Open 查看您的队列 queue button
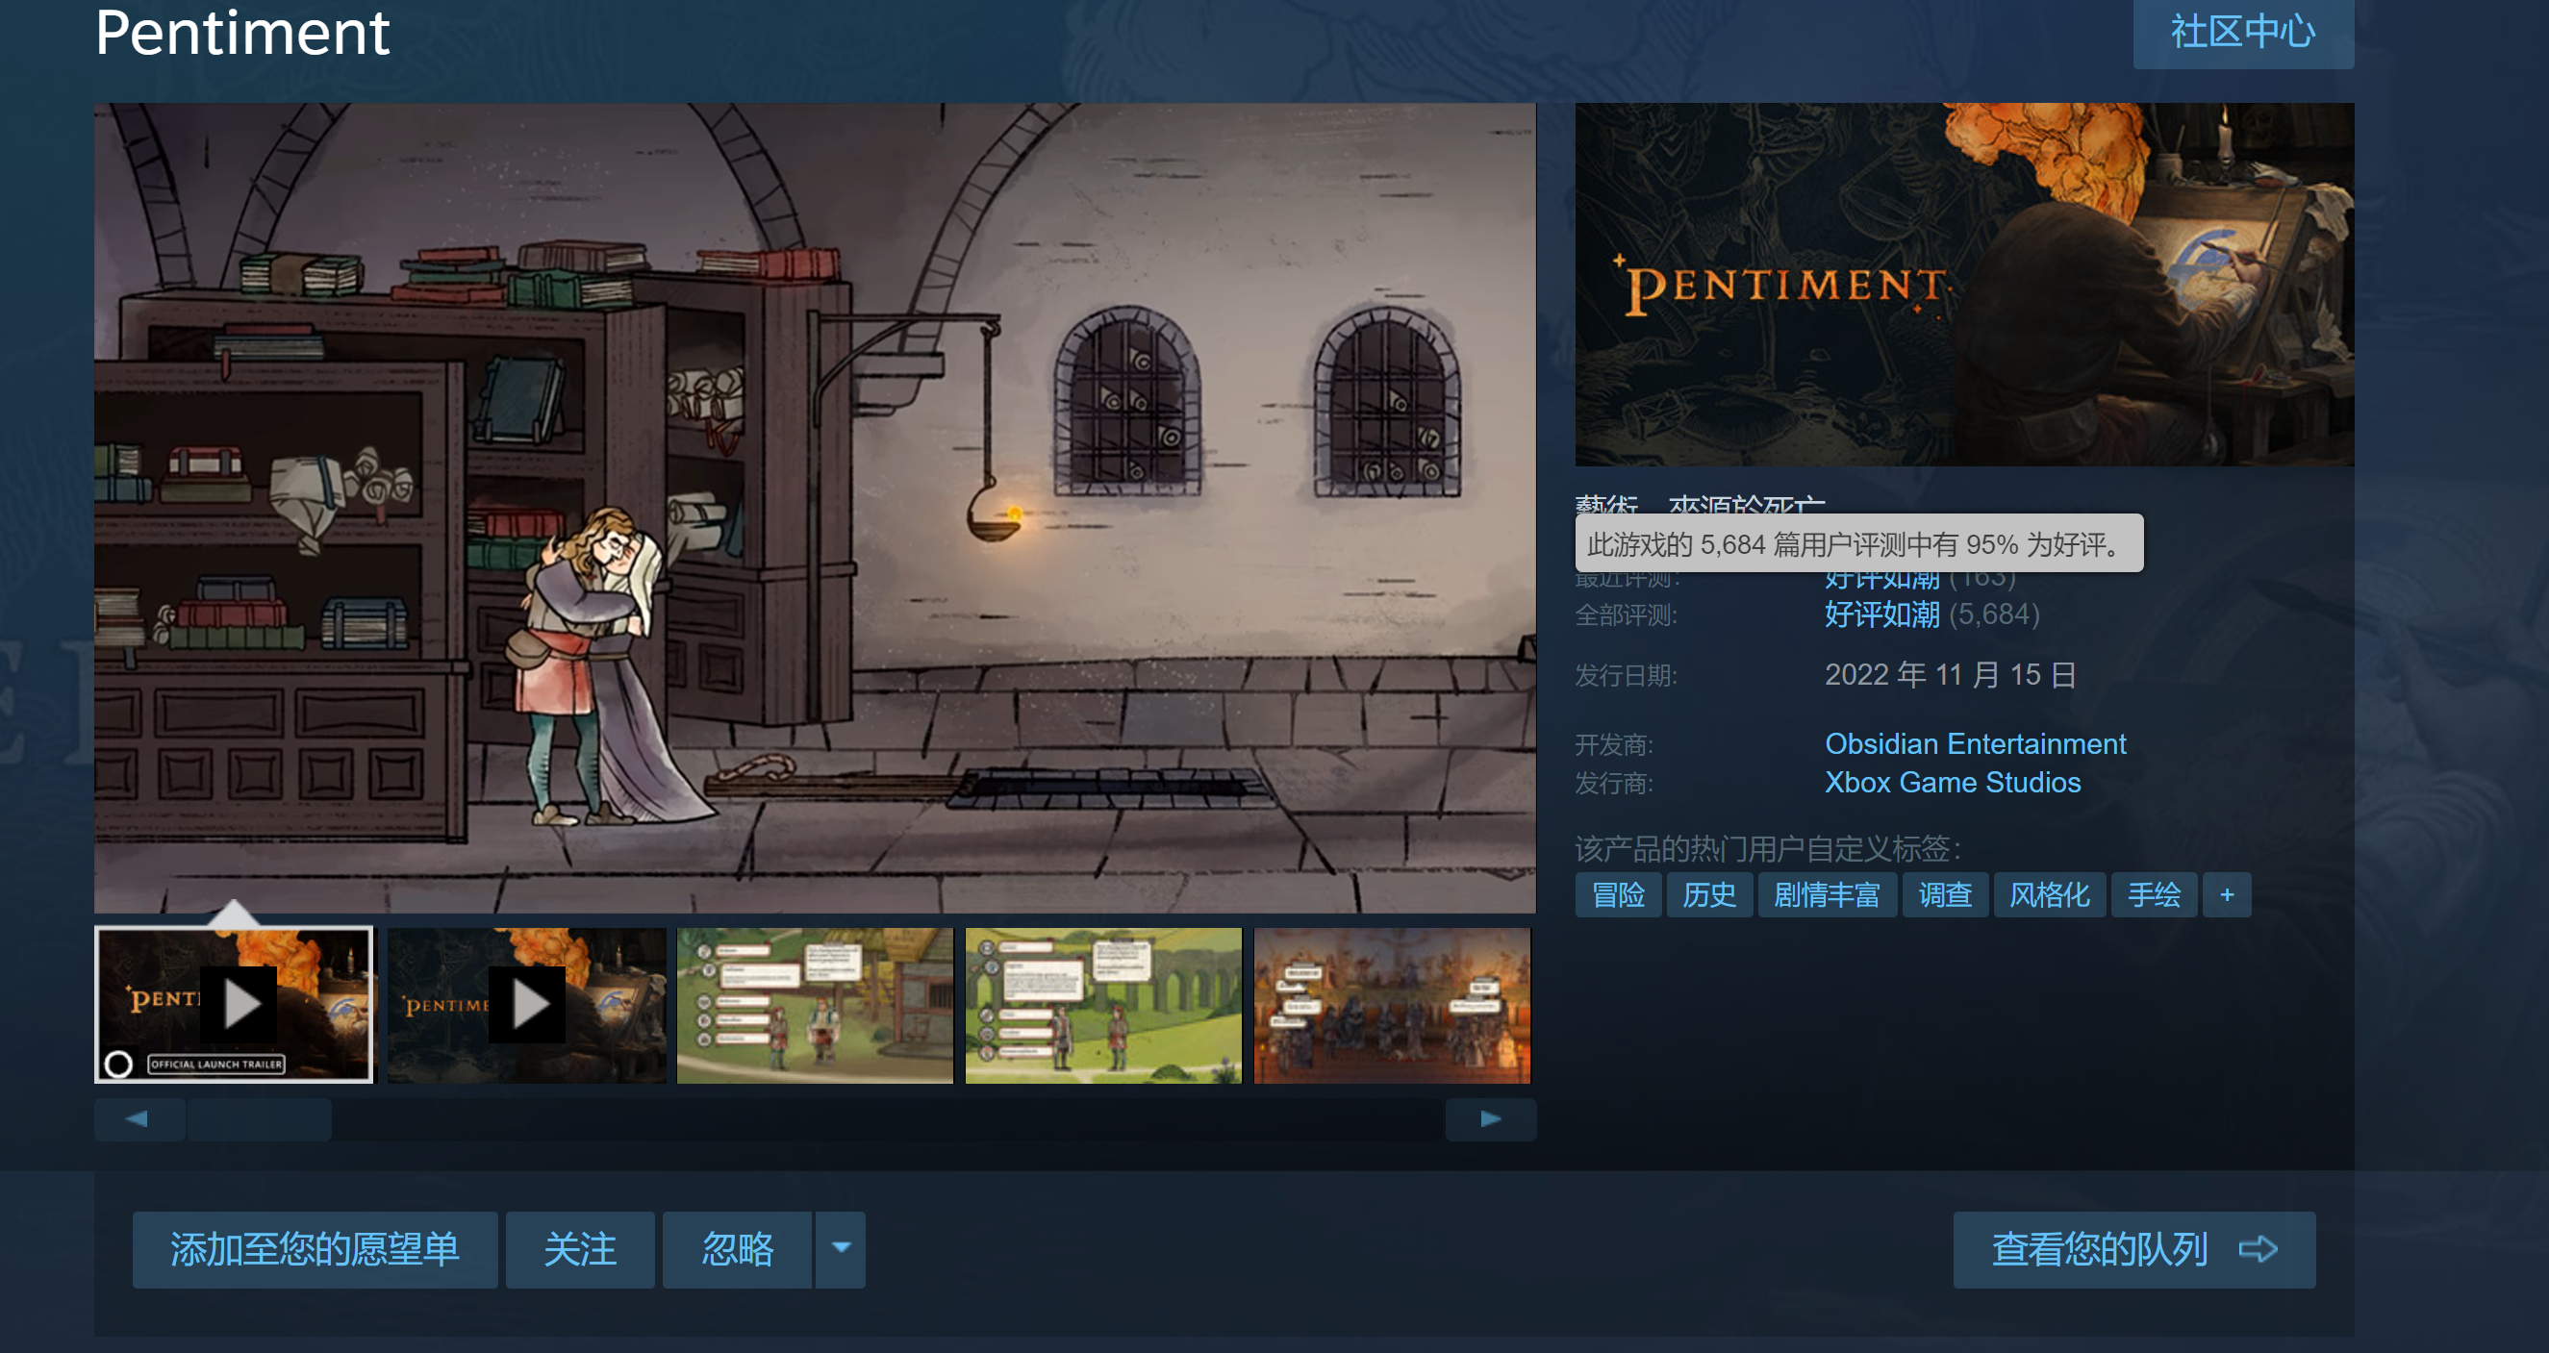 pos(2133,1249)
